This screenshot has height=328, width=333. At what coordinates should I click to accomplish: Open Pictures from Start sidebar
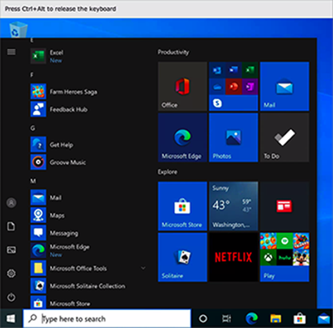coord(12,250)
